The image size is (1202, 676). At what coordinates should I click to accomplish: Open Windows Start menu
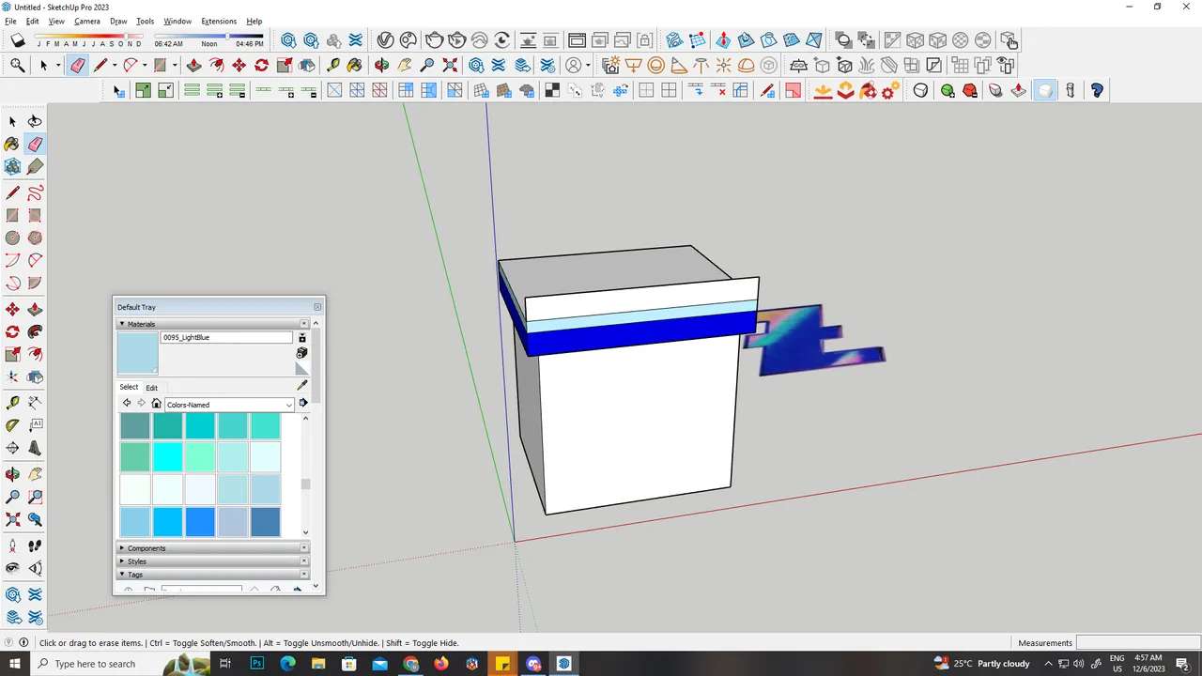[15, 664]
